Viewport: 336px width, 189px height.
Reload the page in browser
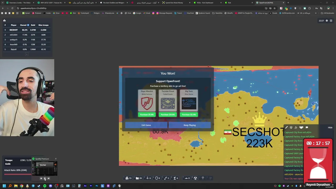pyautogui.click(x=12, y=8)
